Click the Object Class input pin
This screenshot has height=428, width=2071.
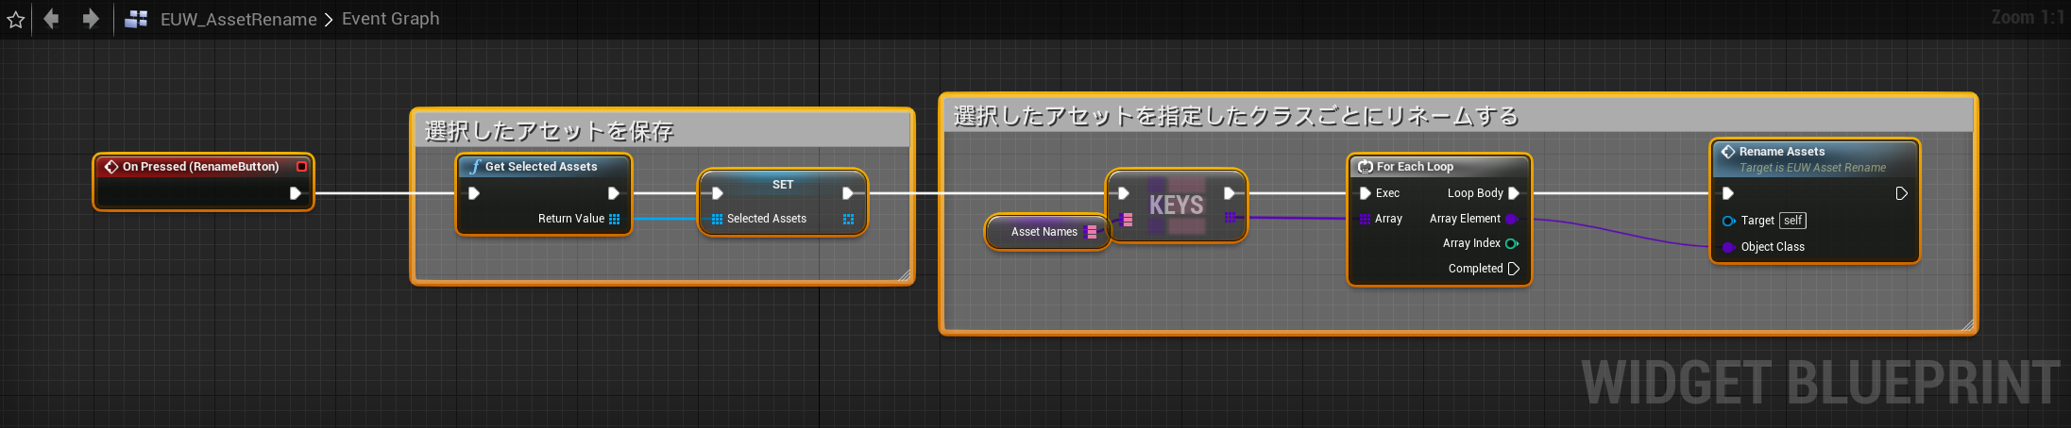[1729, 247]
